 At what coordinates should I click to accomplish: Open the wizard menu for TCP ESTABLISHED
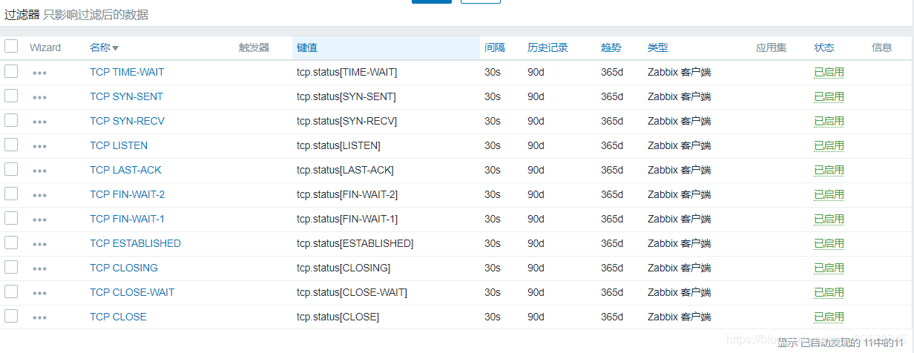40,245
